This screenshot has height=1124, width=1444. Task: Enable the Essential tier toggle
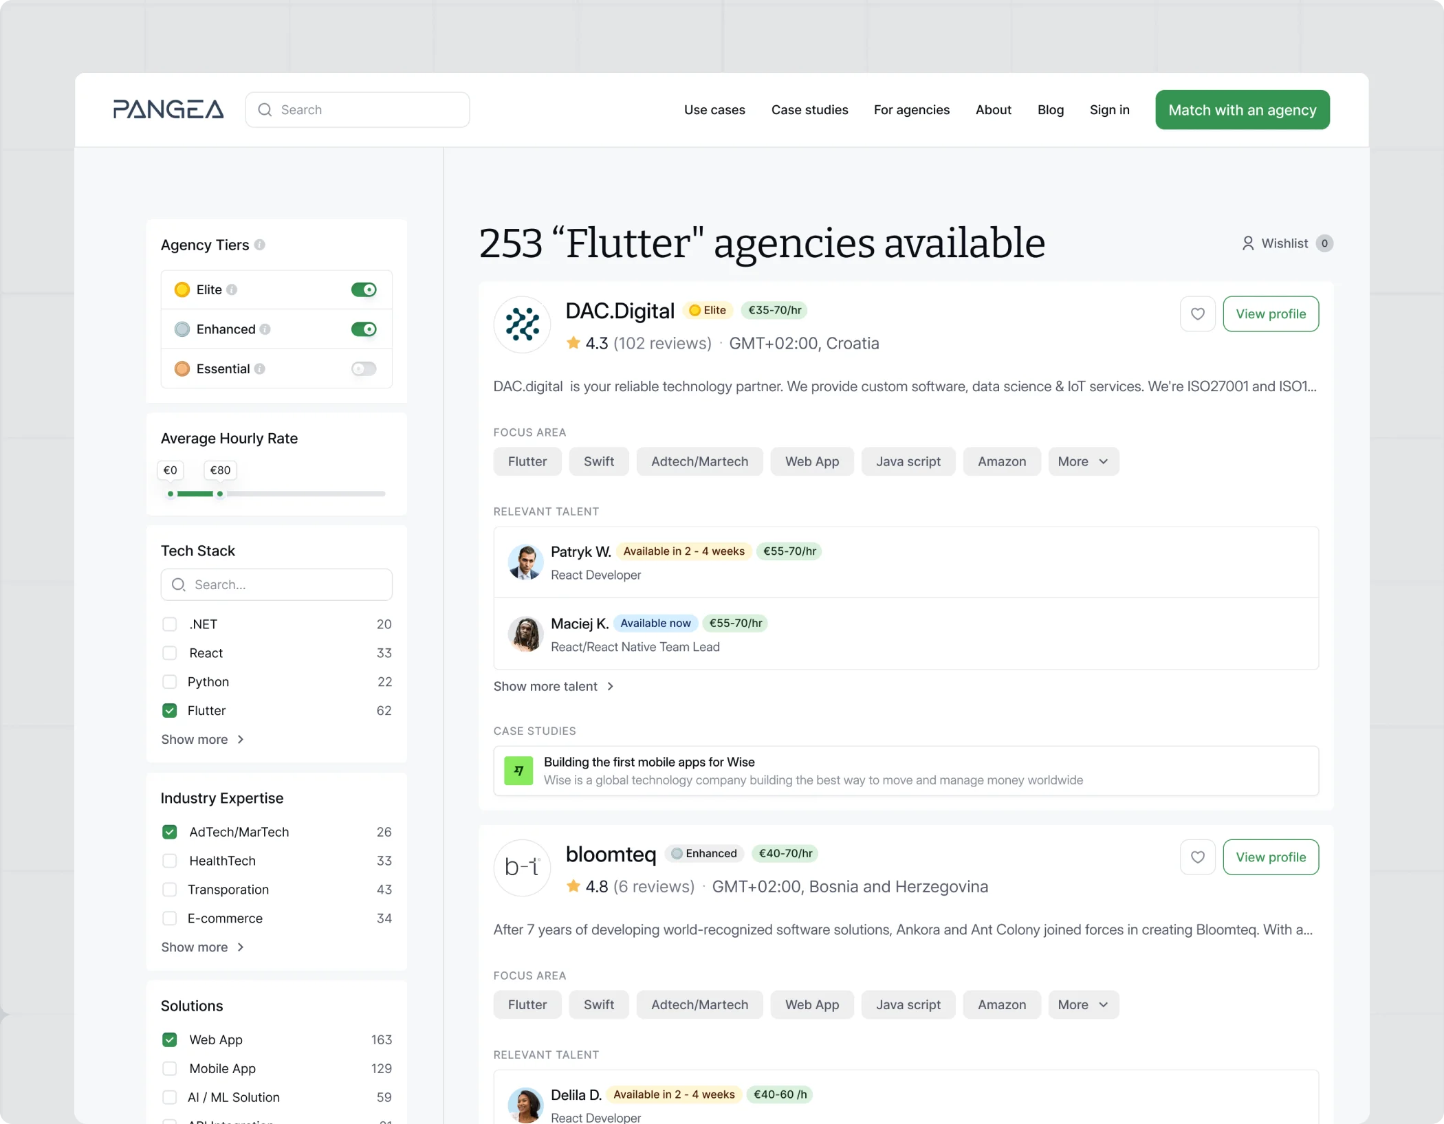pos(364,369)
